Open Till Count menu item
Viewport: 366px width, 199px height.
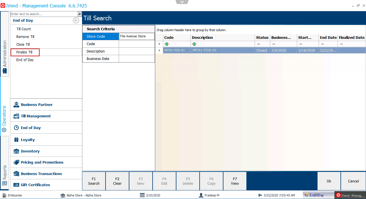(24, 29)
